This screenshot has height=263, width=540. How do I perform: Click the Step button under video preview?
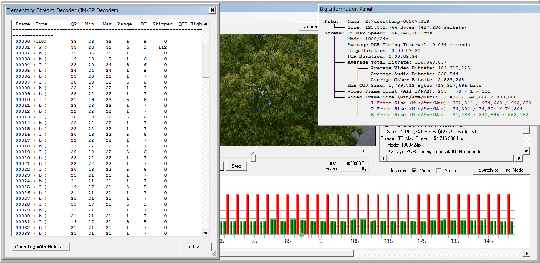tap(236, 166)
